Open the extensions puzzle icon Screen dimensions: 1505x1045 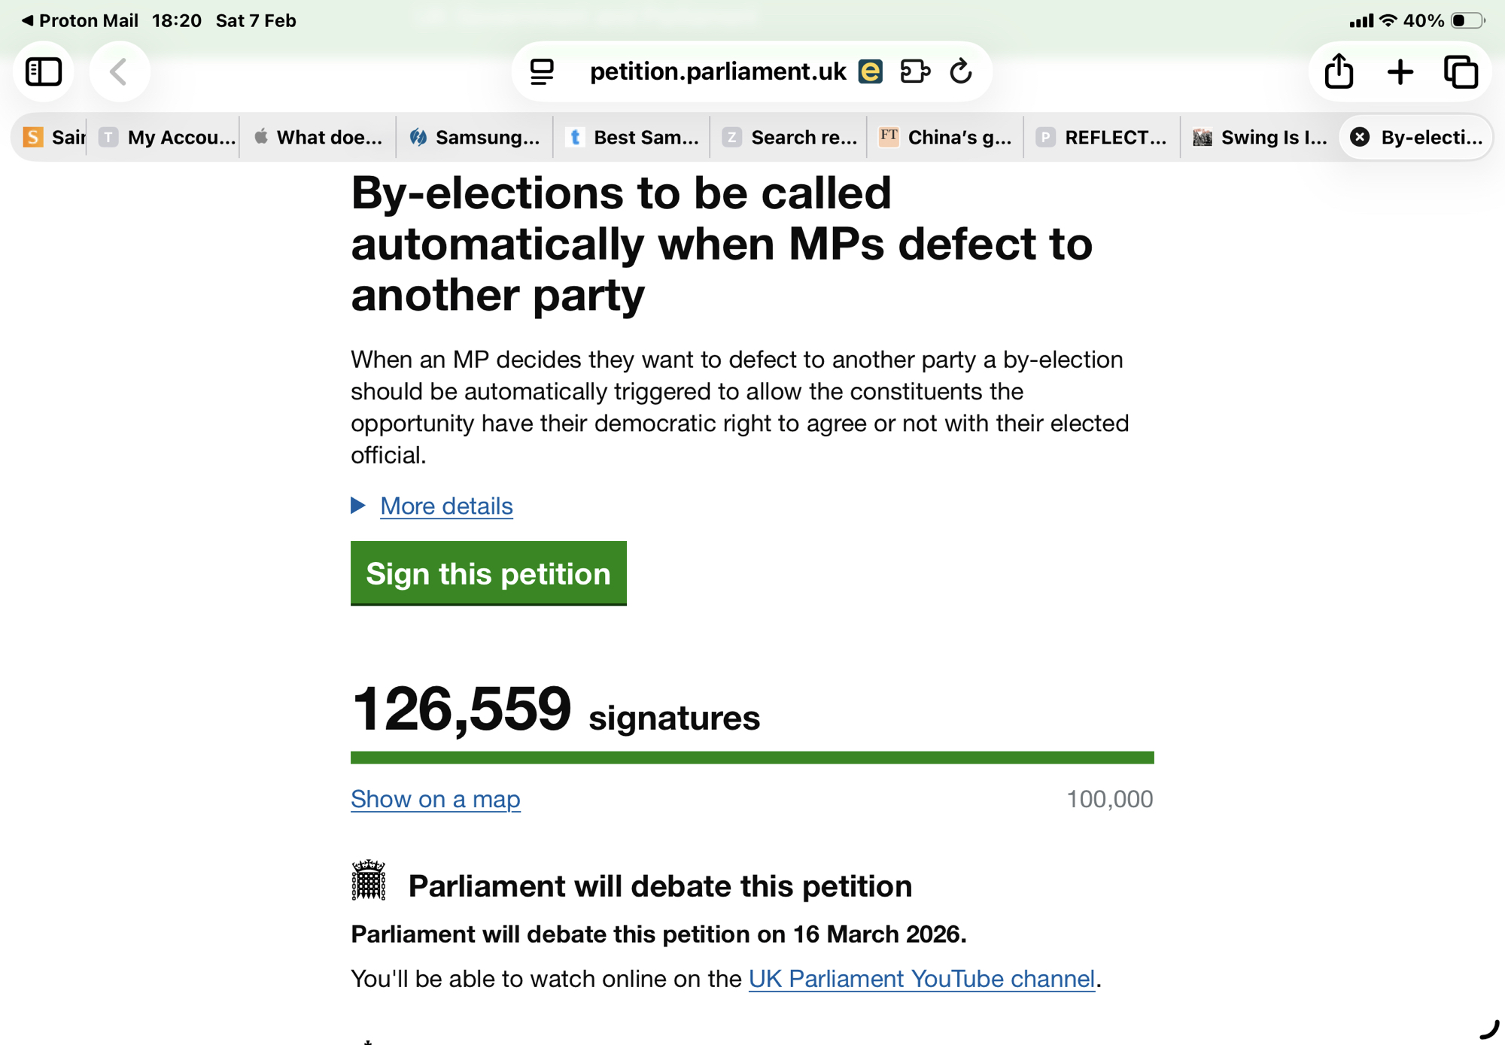915,72
